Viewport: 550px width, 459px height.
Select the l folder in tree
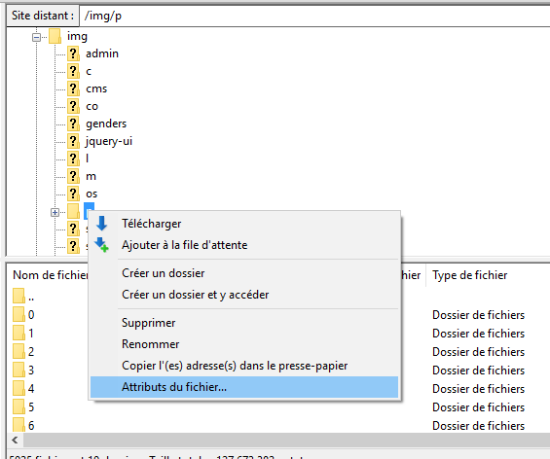pos(88,159)
